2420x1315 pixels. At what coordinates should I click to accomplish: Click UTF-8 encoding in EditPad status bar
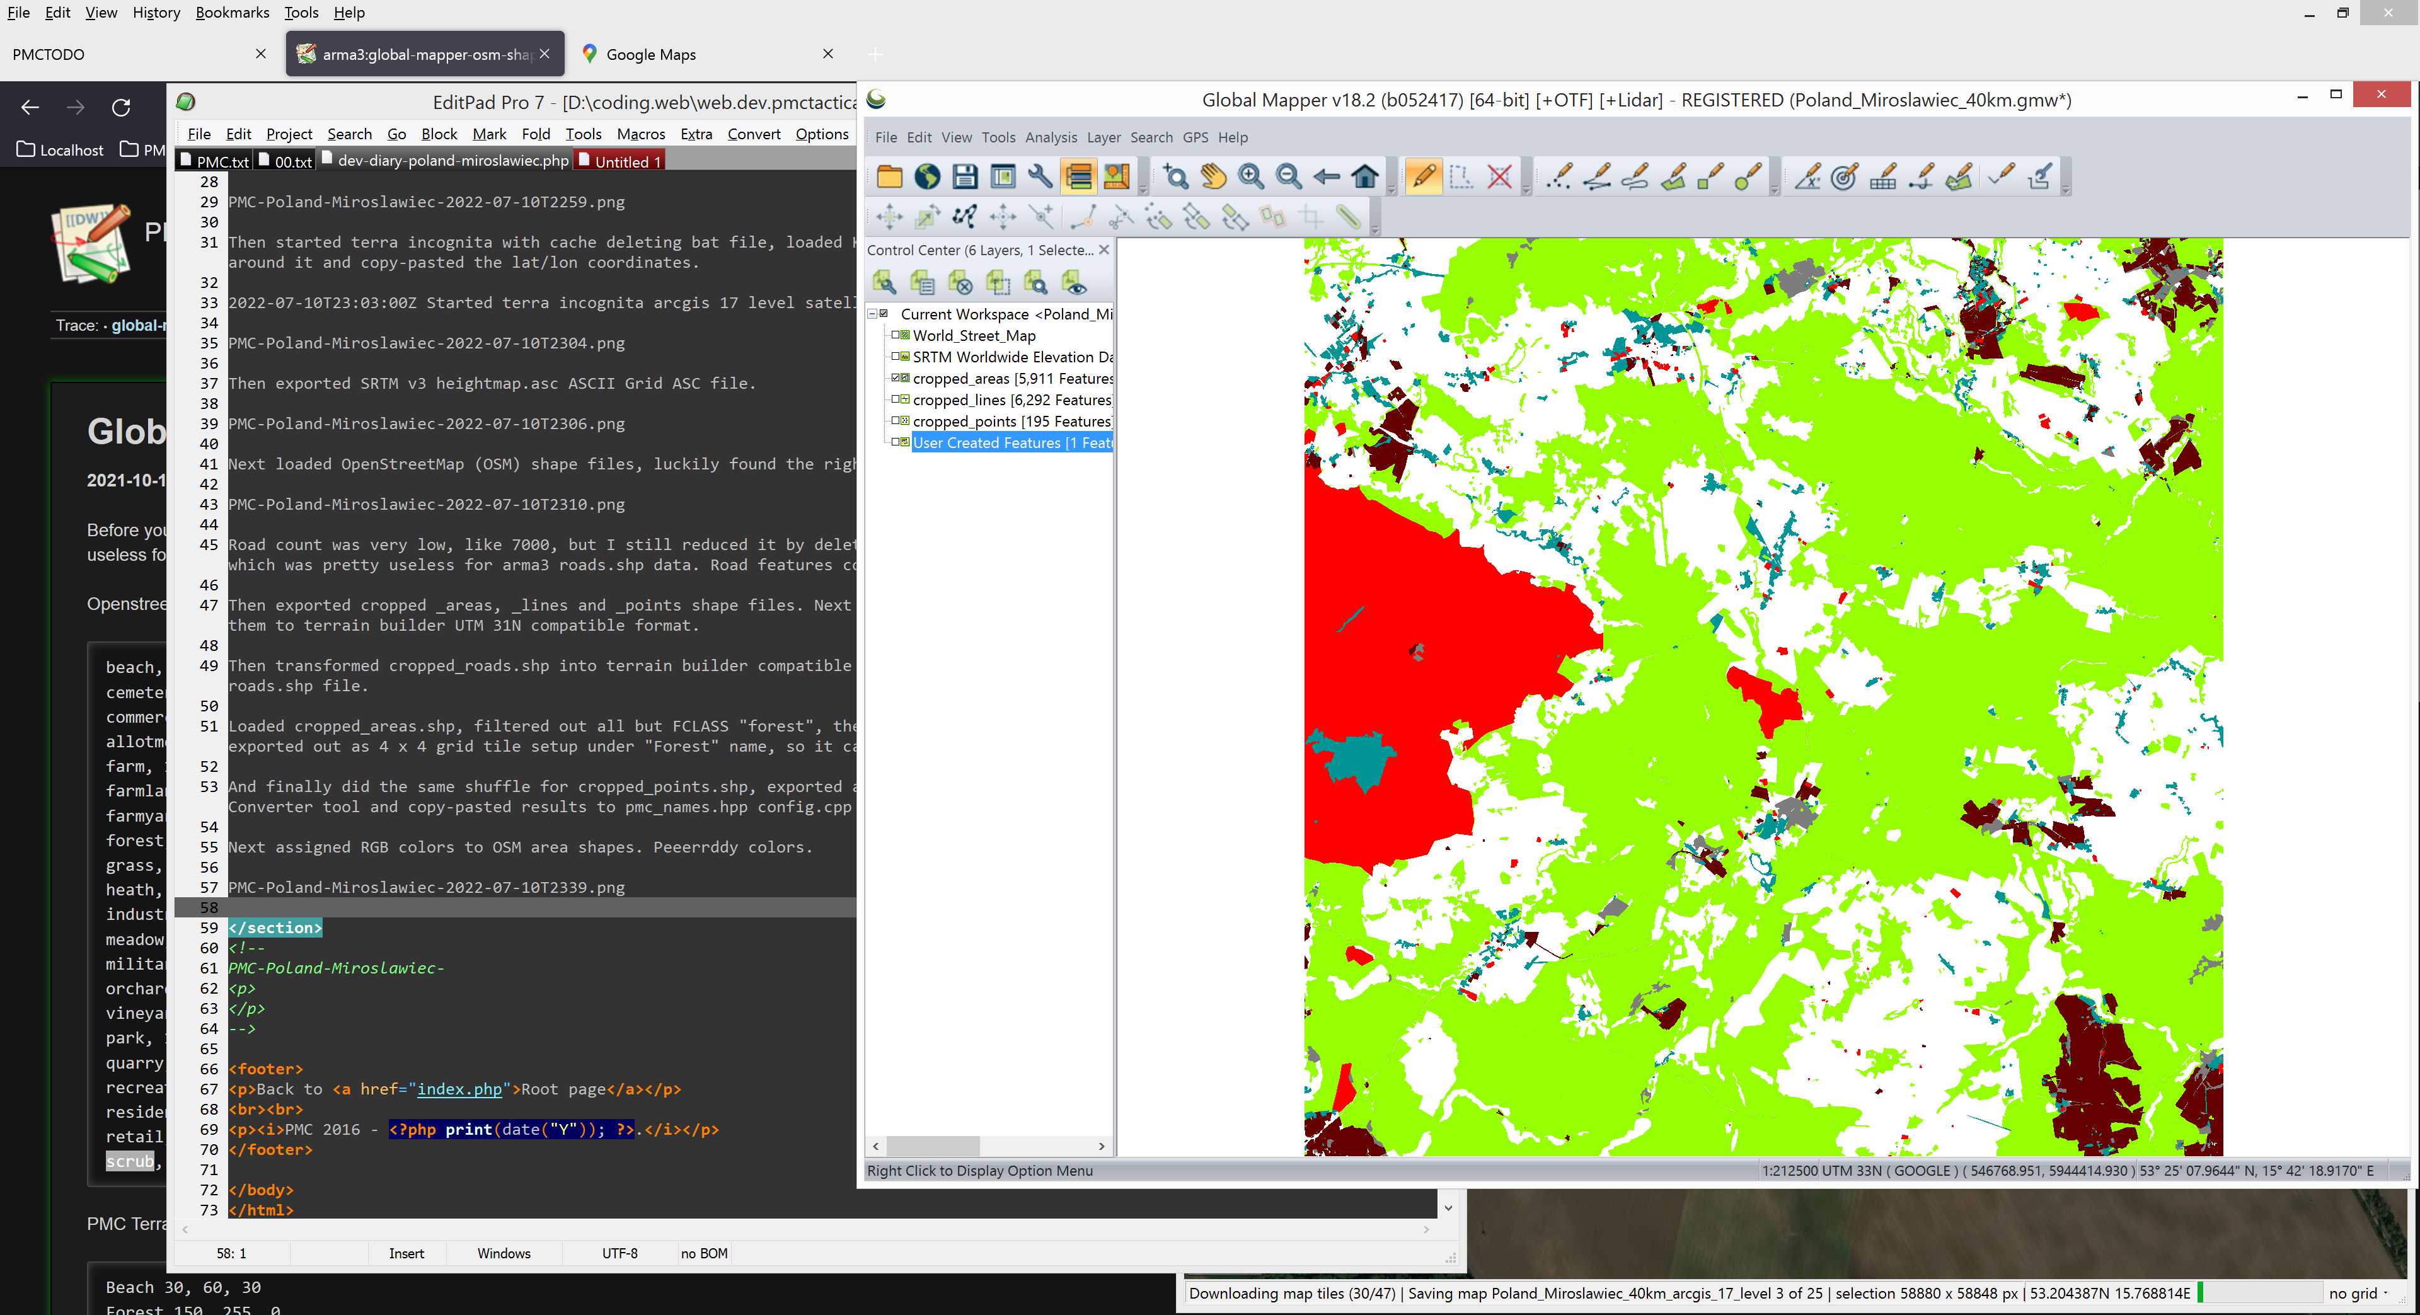click(x=619, y=1253)
